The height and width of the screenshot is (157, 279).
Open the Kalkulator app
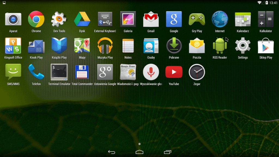(266, 19)
